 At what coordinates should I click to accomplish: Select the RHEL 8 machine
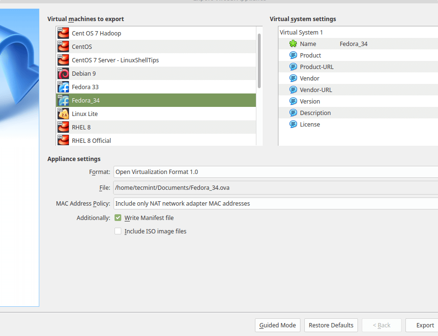pos(156,127)
